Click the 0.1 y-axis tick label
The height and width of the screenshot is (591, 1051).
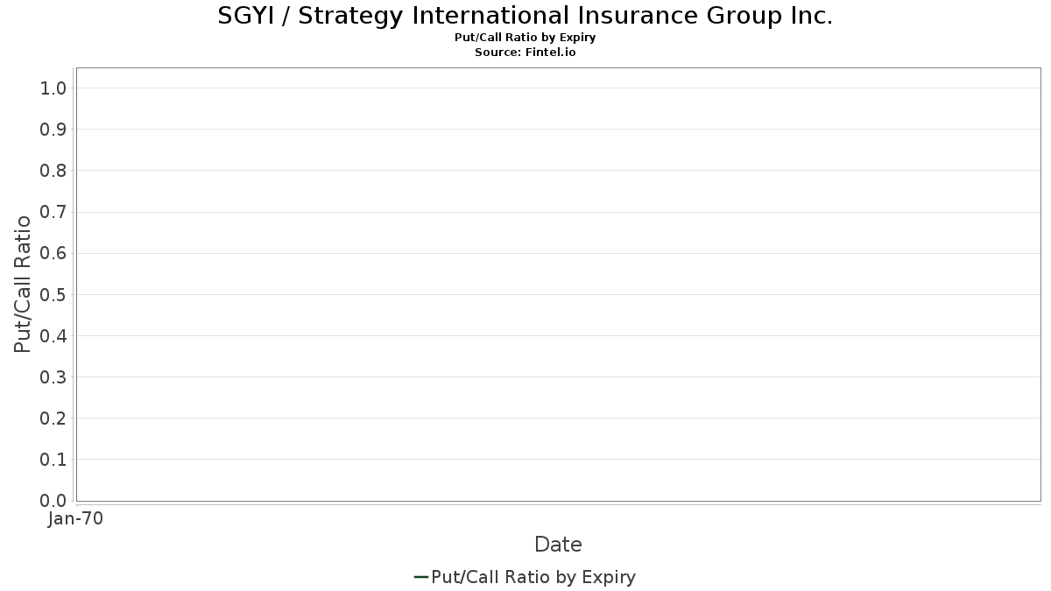coord(53,460)
